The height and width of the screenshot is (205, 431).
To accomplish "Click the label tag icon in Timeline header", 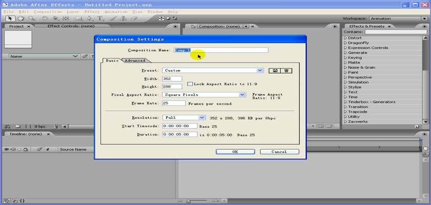I will click(40, 149).
